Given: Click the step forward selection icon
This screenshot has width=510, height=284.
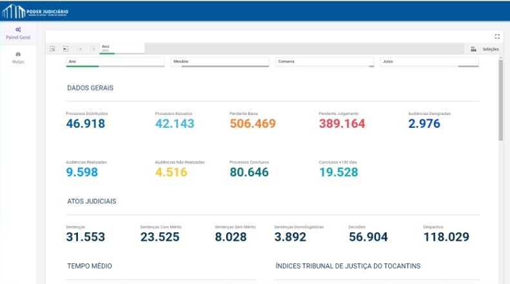Looking at the screenshot, I should tap(80, 48).
